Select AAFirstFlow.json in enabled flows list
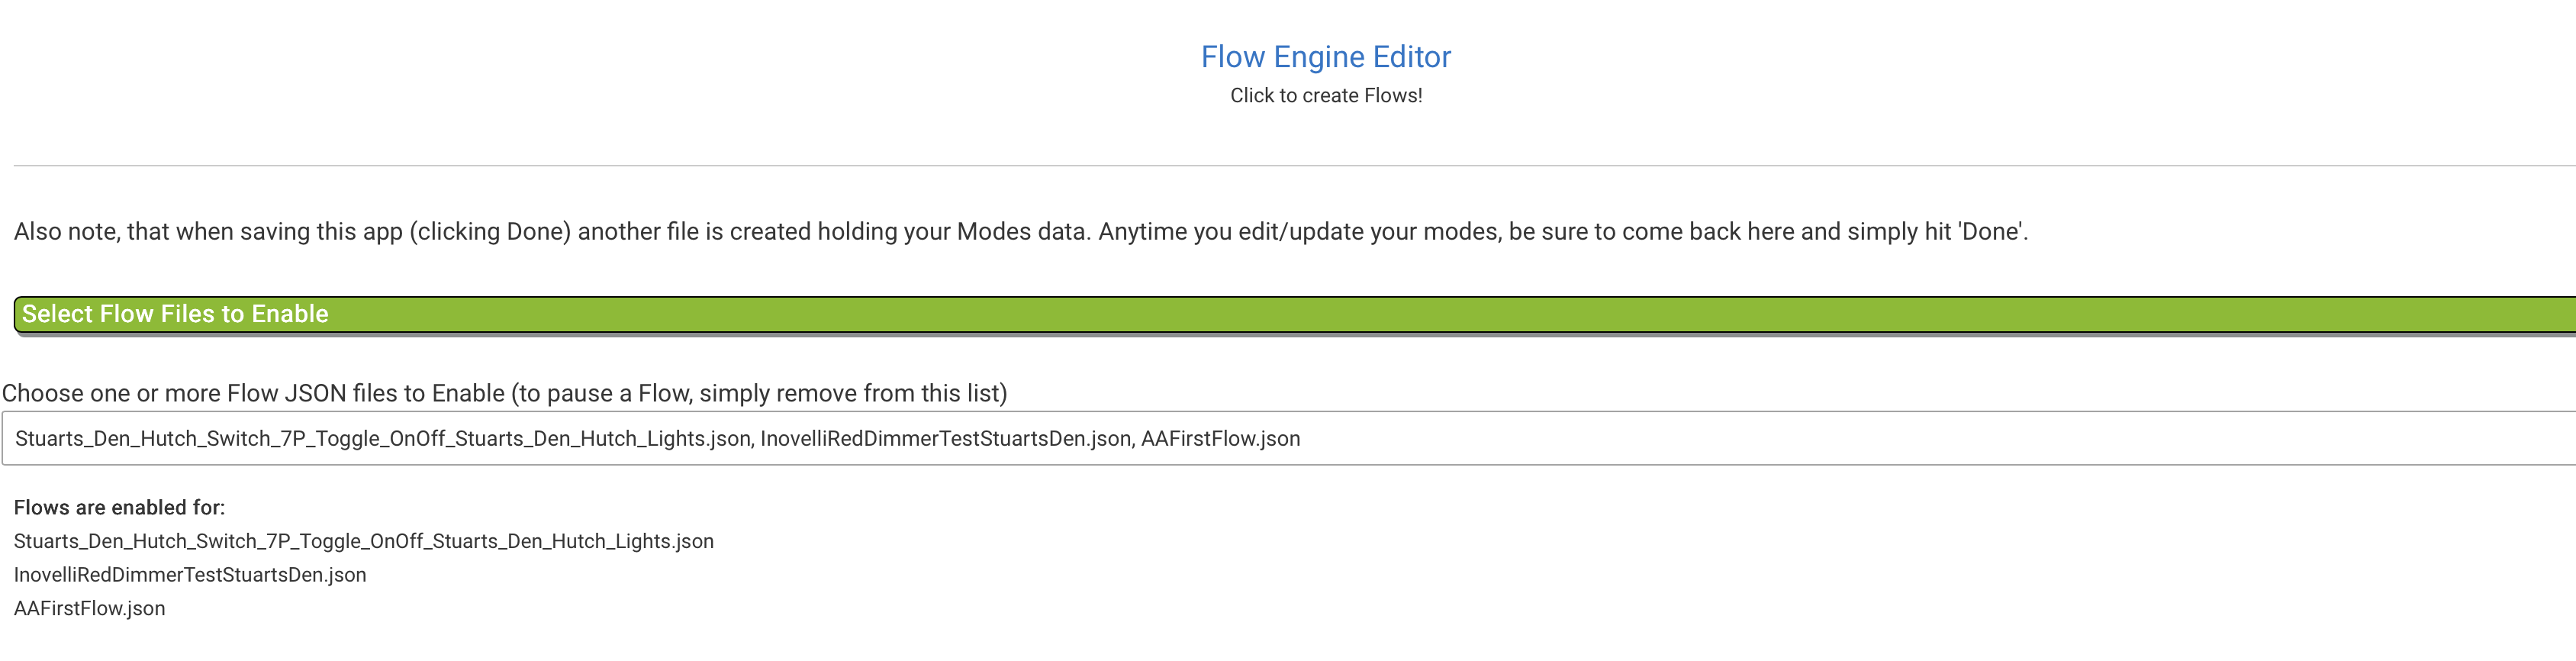 point(89,609)
